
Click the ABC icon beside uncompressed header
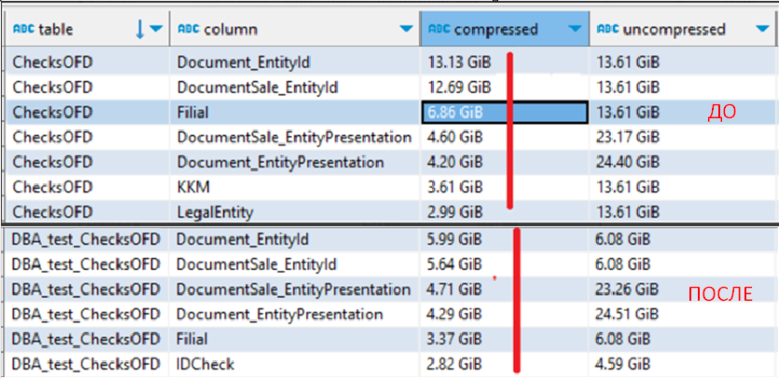click(607, 30)
